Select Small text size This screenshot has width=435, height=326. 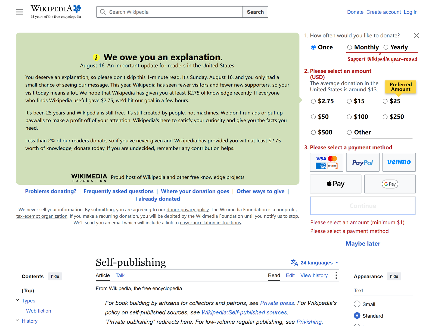click(357, 304)
